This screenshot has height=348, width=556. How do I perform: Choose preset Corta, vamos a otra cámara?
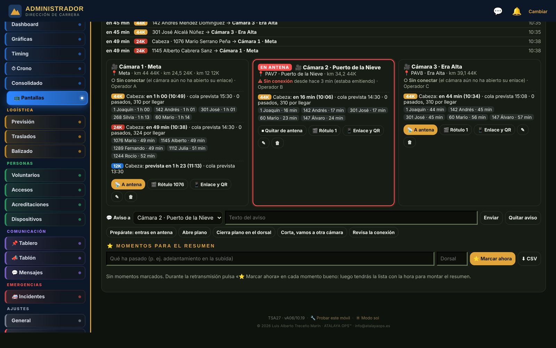click(312, 232)
